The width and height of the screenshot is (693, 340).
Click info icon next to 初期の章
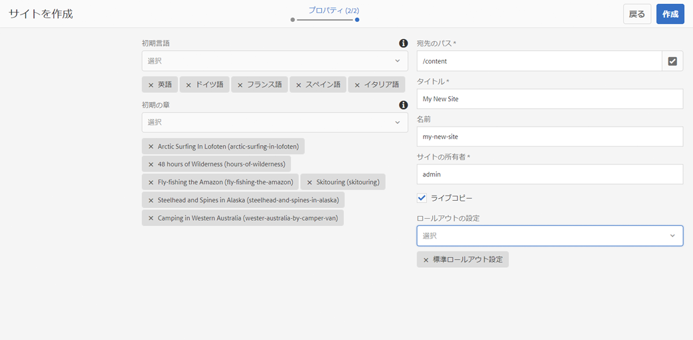tap(403, 105)
